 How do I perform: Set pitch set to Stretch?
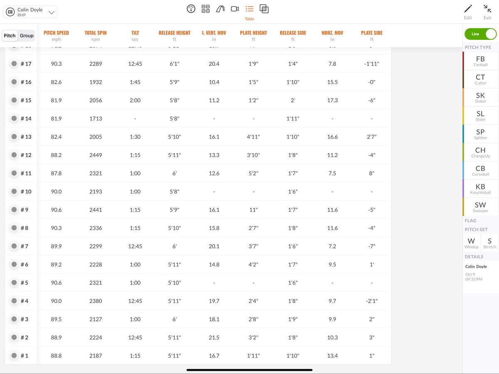(490, 243)
